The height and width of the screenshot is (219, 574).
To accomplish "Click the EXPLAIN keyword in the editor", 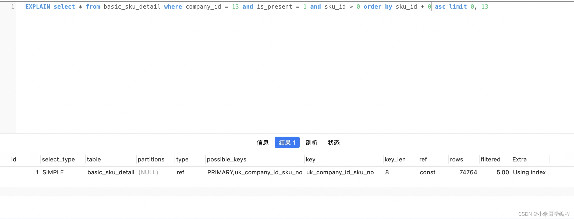I will point(38,6).
